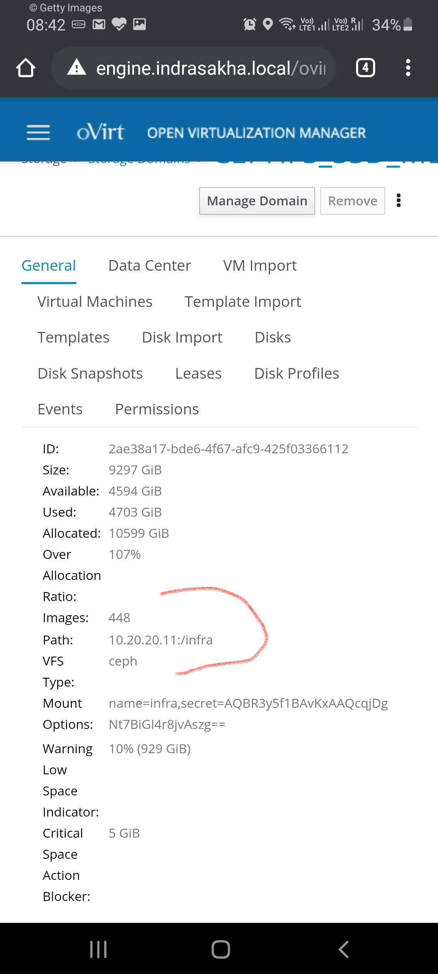Open the oVirt hamburger navigation menu
Screen dimensions: 438x974
(x=38, y=132)
